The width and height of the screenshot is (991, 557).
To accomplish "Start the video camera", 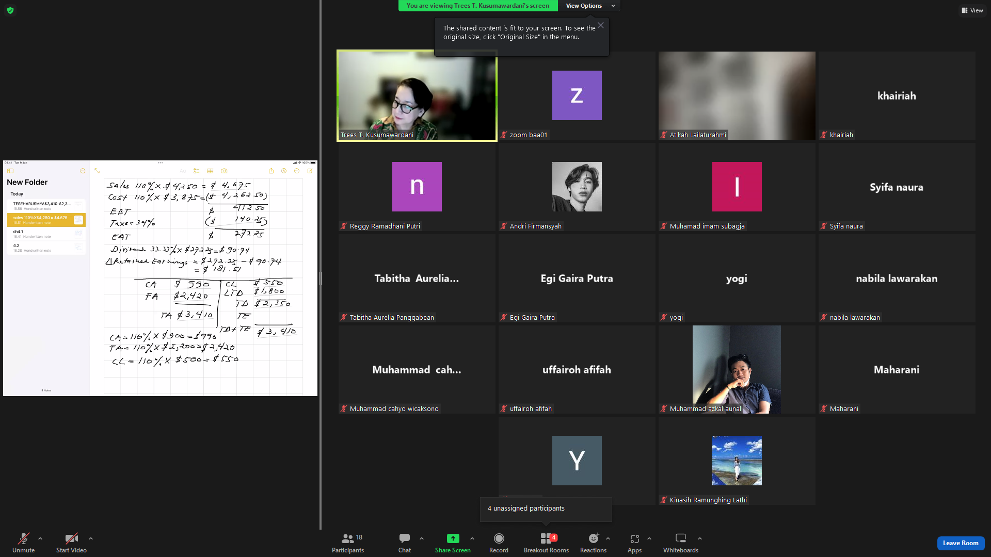I will (x=71, y=543).
